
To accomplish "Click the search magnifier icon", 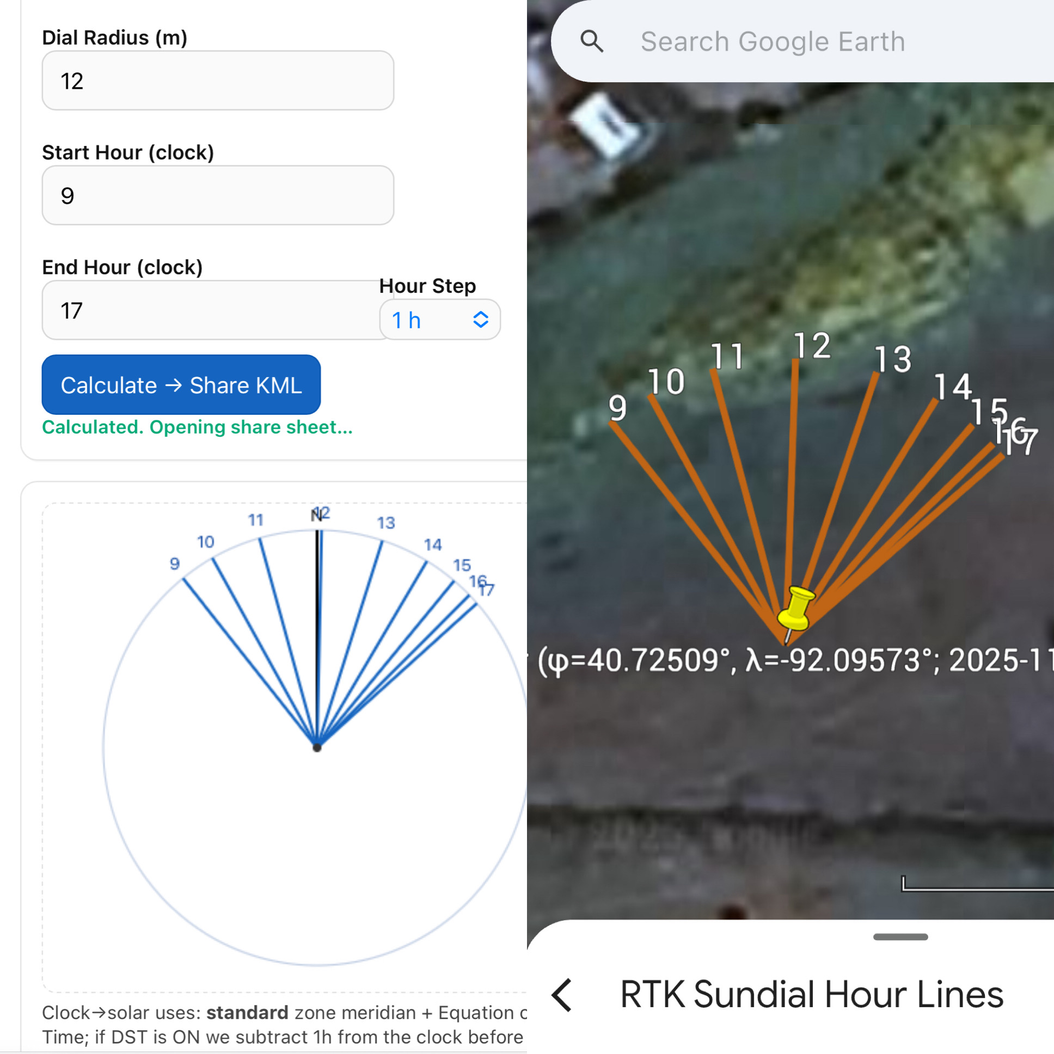I will 592,41.
